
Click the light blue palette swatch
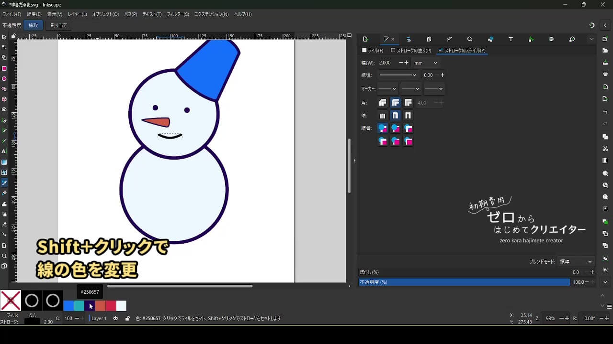pyautogui.click(x=121, y=306)
